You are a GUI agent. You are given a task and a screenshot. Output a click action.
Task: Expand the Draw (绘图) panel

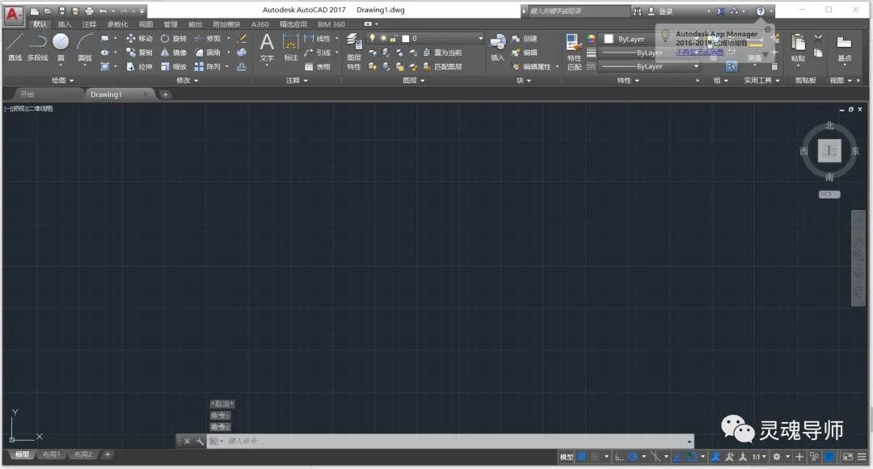(x=62, y=81)
